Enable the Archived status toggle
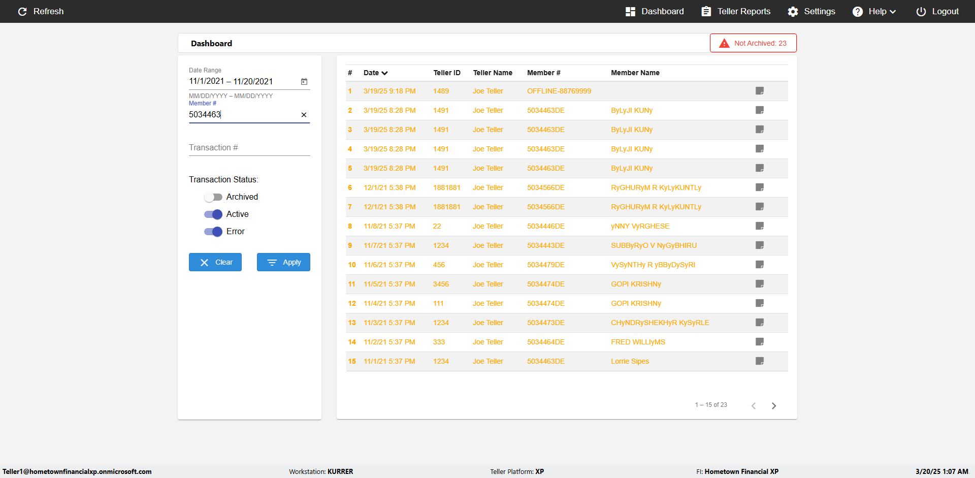Screen dimensions: 975x478 (x=213, y=197)
